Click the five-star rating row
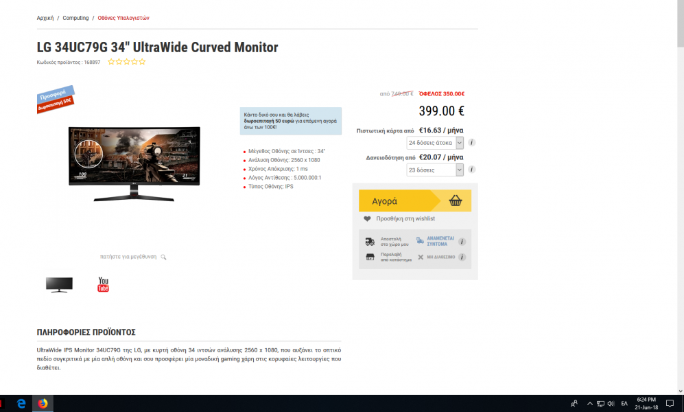The image size is (684, 412). click(126, 62)
